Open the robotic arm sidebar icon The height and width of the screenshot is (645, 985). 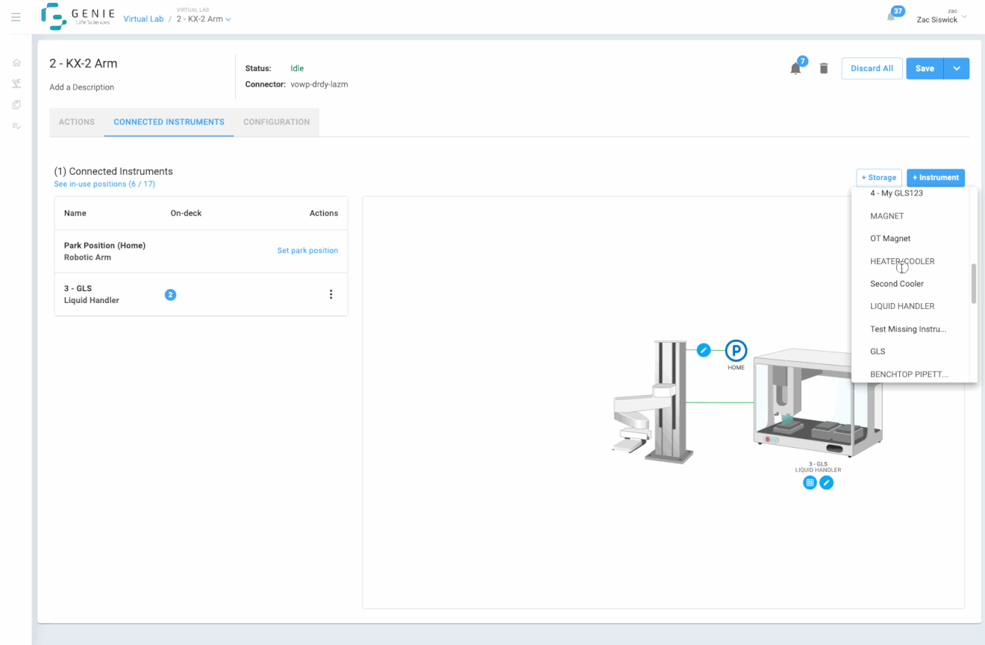point(16,84)
